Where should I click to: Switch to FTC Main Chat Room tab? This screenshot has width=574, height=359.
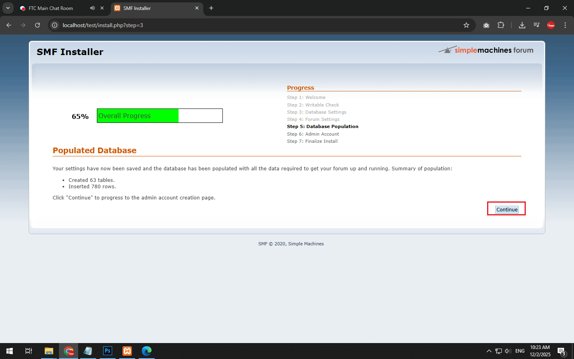51,8
